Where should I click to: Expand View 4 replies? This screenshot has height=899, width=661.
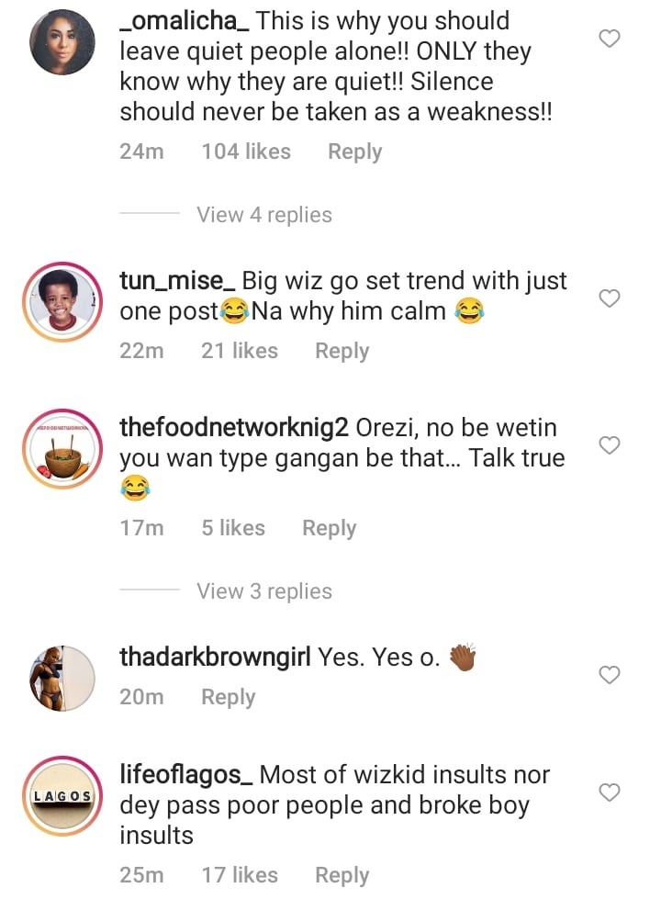[x=264, y=215]
